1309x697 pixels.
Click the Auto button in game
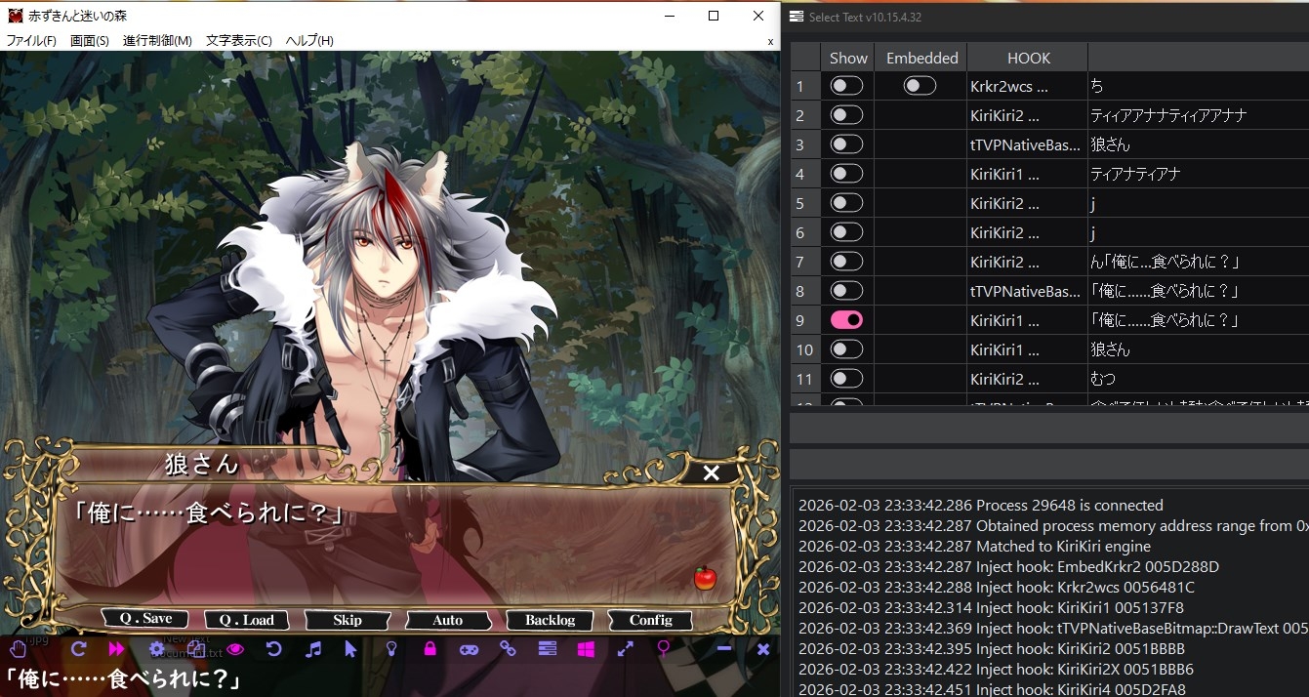tap(448, 620)
